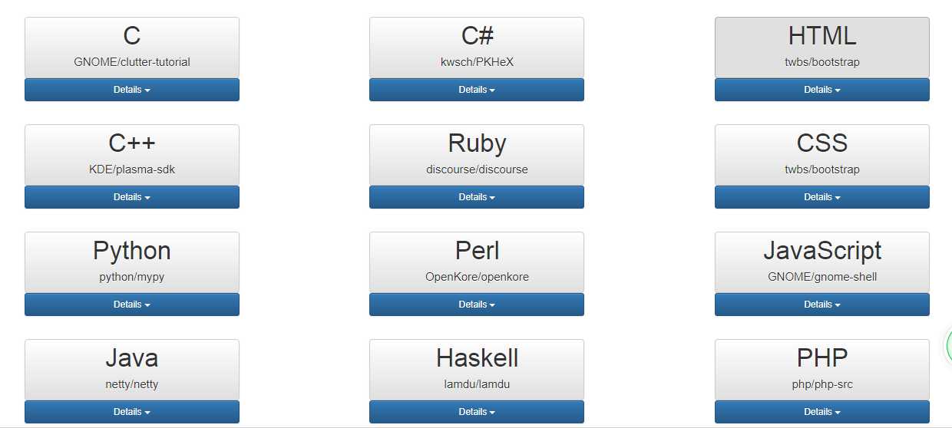Open Details dropdown under Java netty
The height and width of the screenshot is (428, 952).
coord(132,412)
